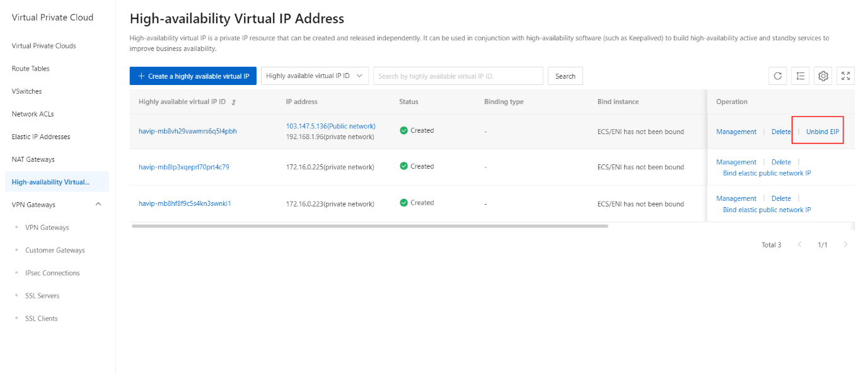Click the 1/1 page indicator

(x=823, y=245)
